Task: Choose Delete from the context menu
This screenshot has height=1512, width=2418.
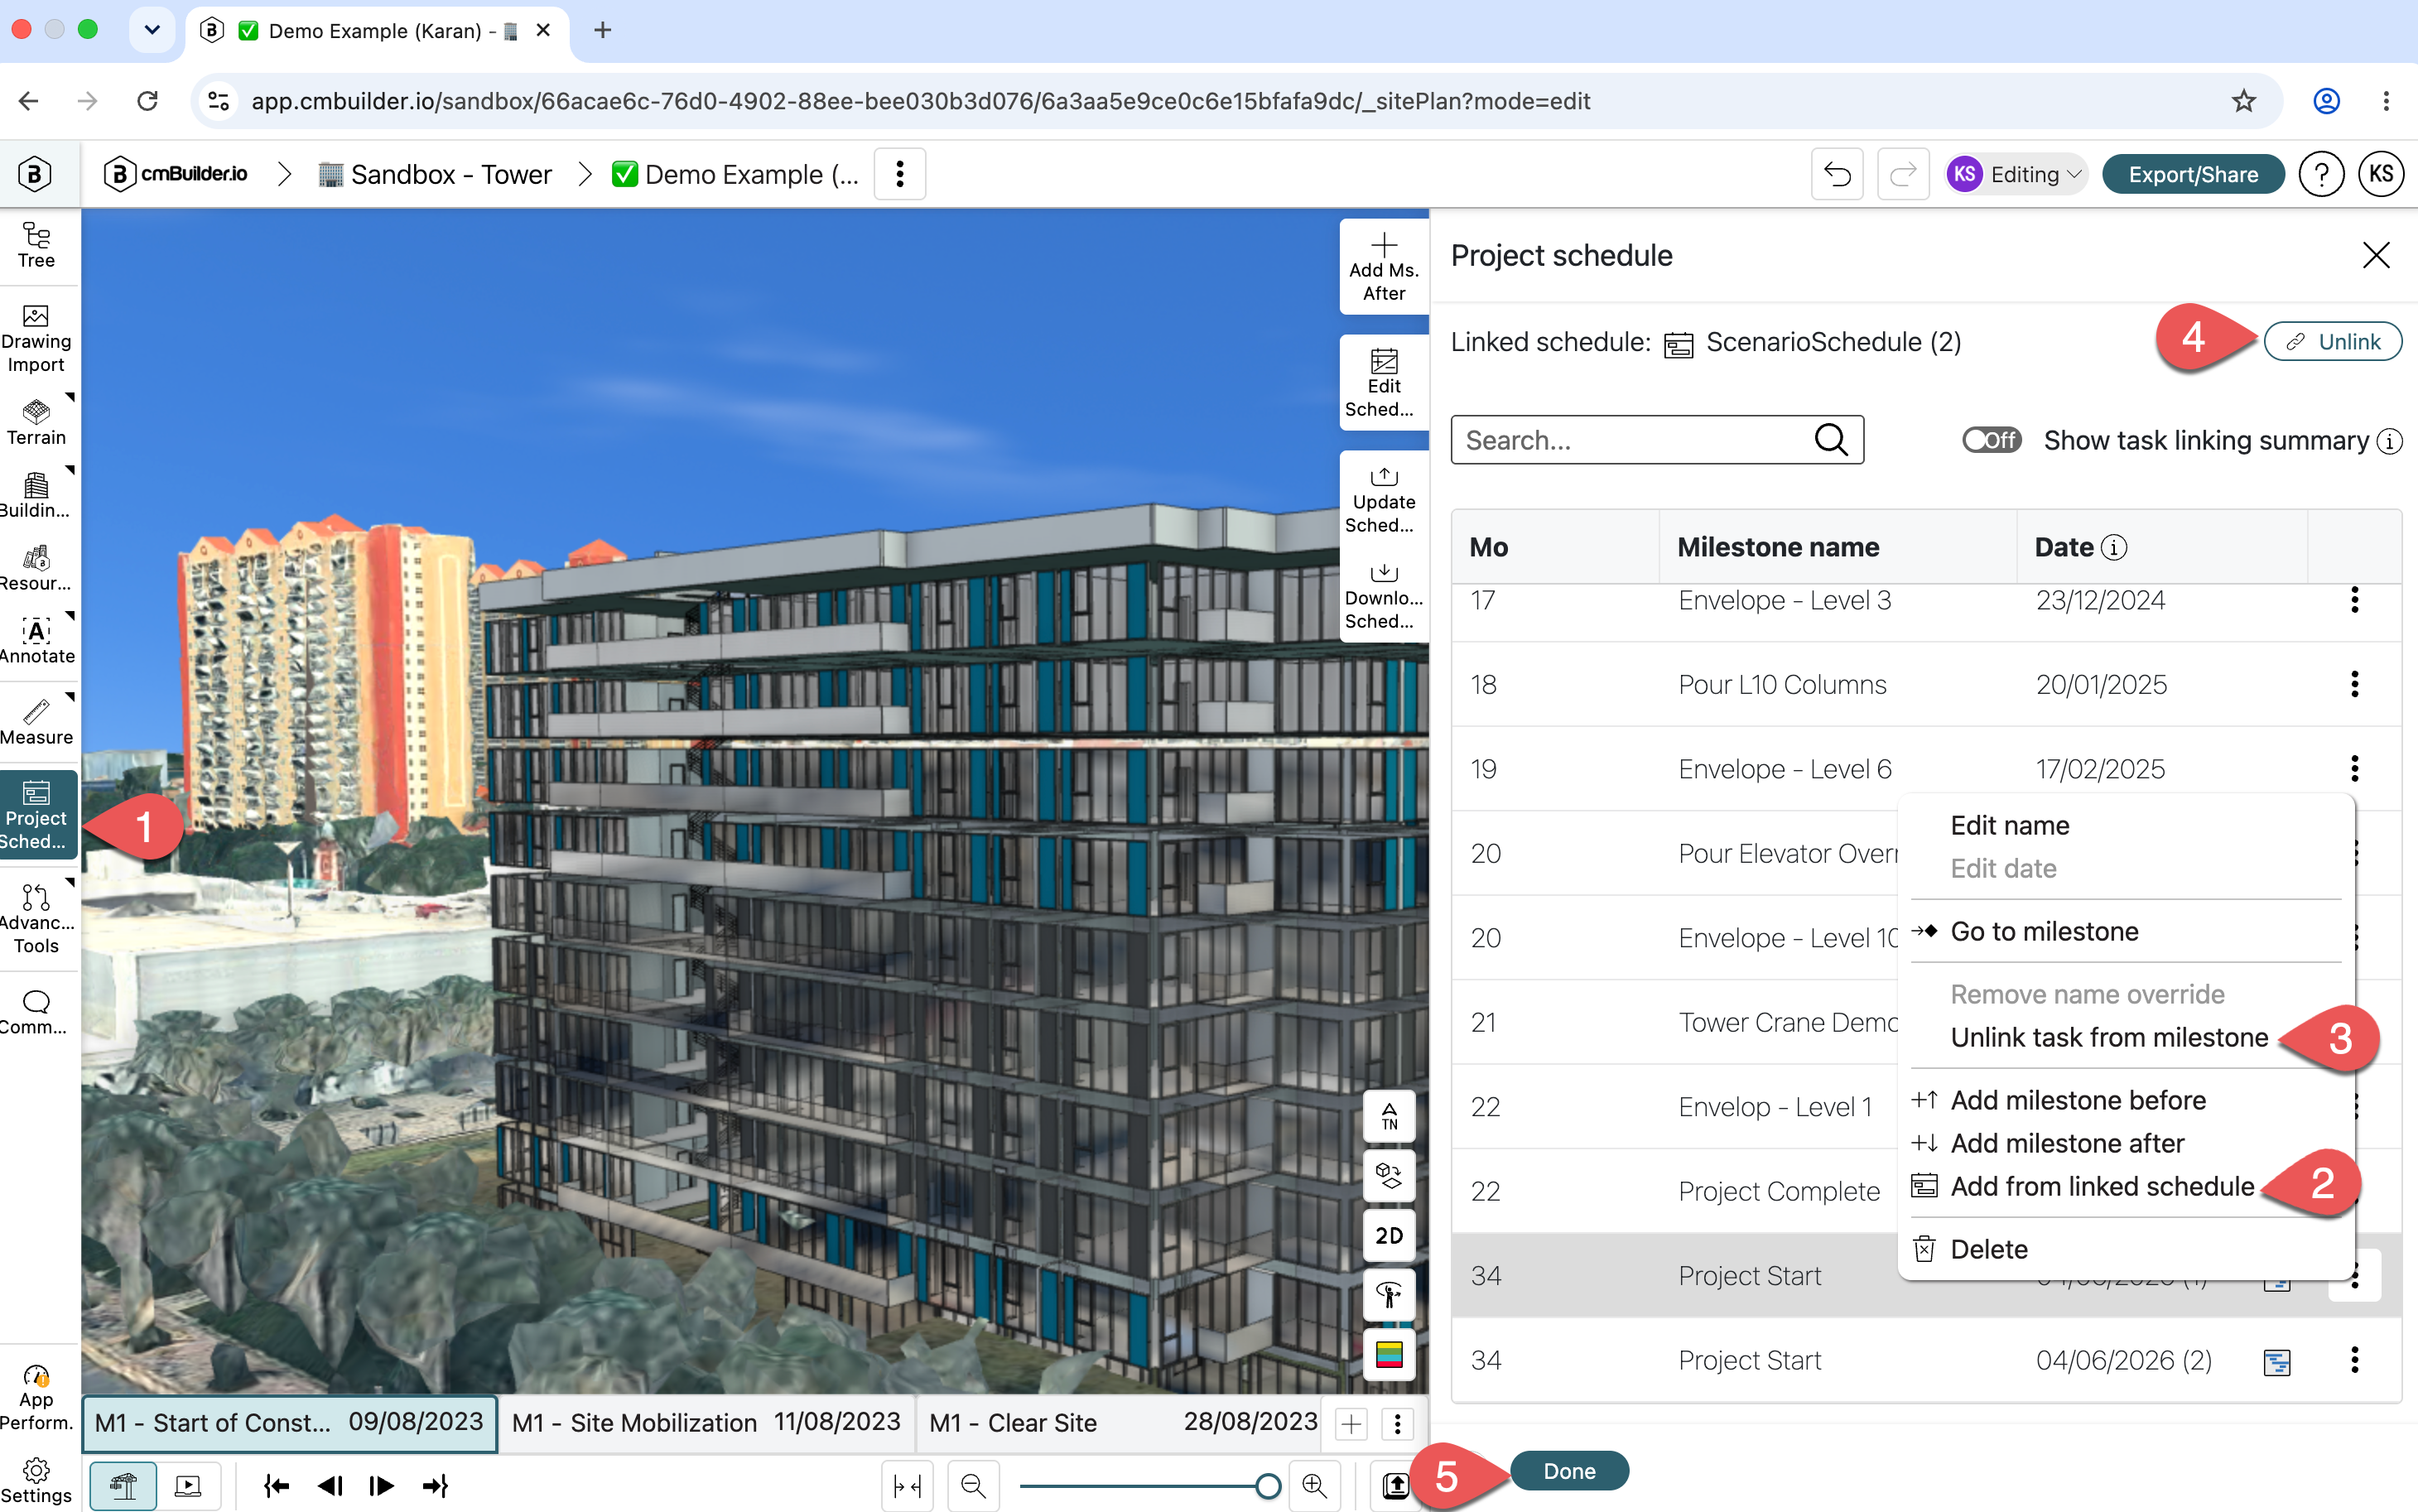Action: click(1989, 1249)
